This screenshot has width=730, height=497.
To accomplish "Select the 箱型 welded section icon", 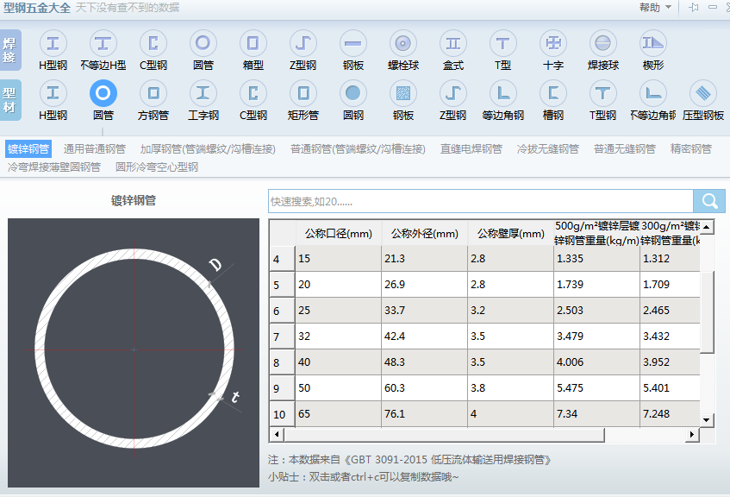I will [253, 44].
